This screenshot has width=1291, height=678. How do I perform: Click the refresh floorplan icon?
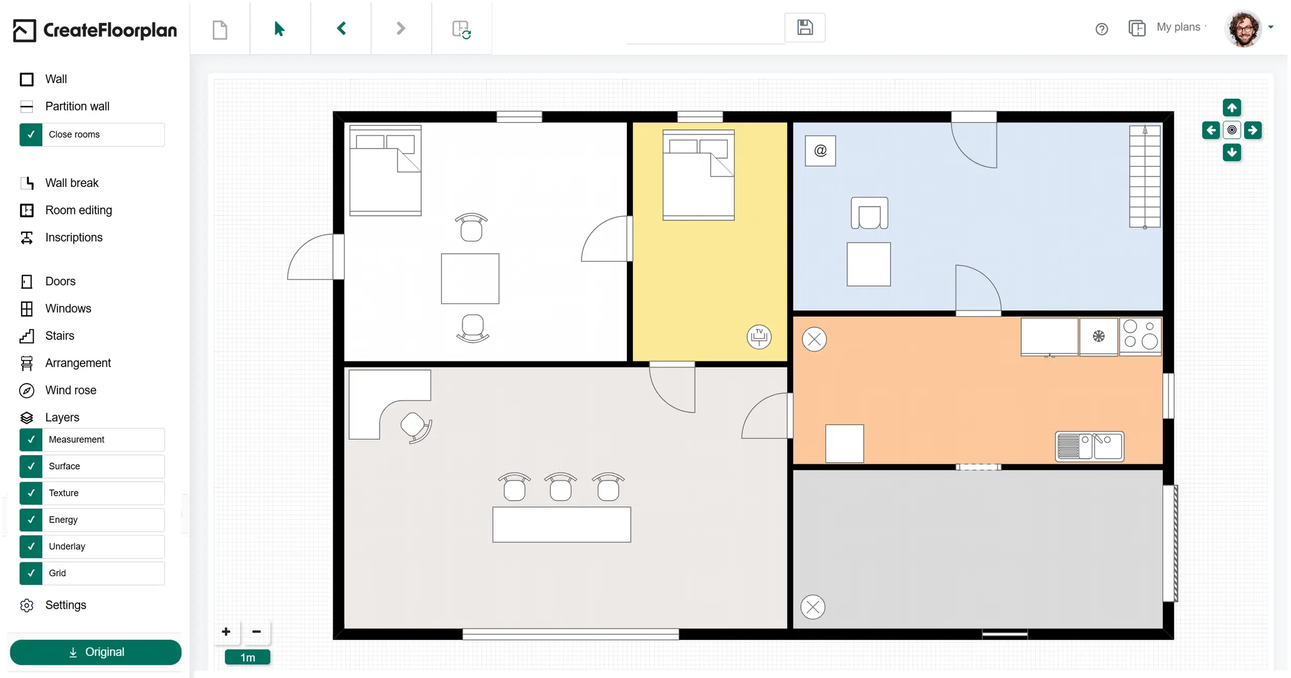click(x=461, y=29)
